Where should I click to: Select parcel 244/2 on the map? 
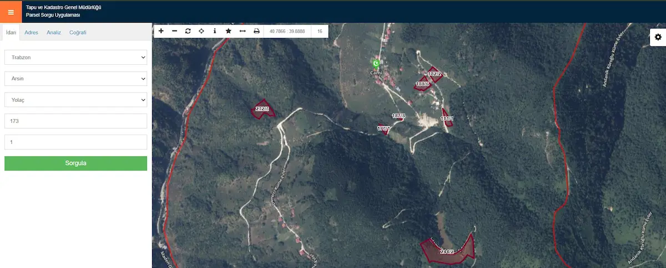click(x=448, y=250)
